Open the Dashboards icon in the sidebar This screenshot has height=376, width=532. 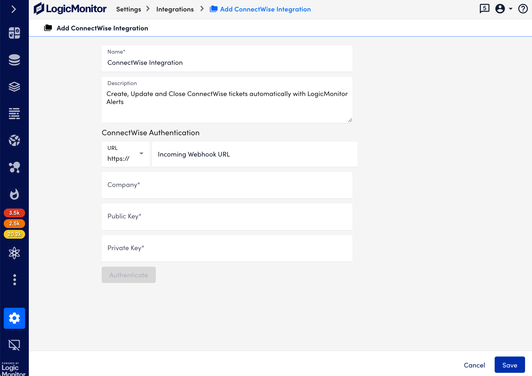14,33
